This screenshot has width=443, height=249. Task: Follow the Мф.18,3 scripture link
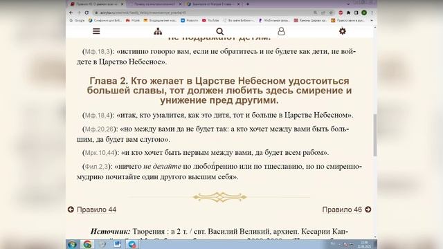pos(97,52)
